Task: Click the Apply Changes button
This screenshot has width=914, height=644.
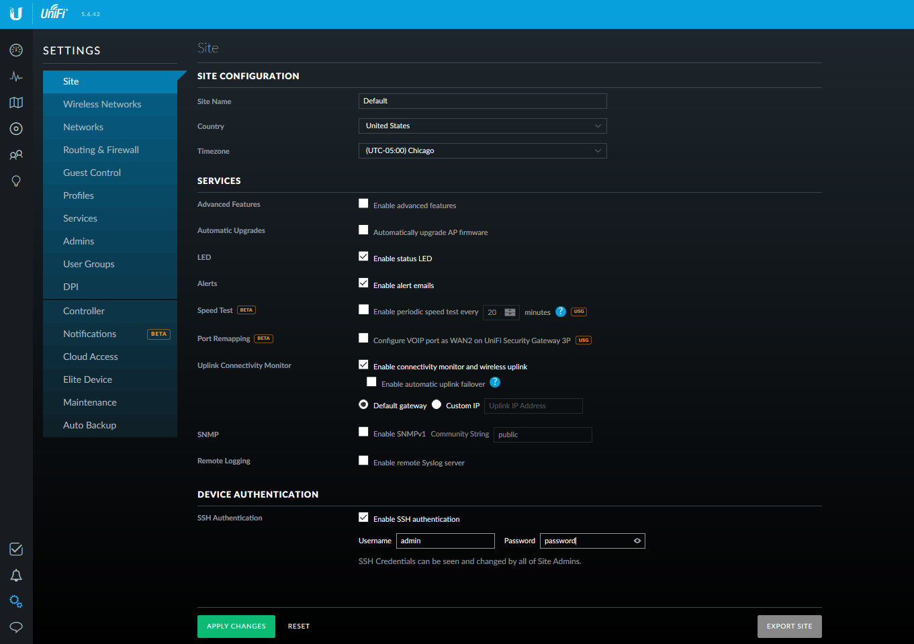Action: coord(236,626)
